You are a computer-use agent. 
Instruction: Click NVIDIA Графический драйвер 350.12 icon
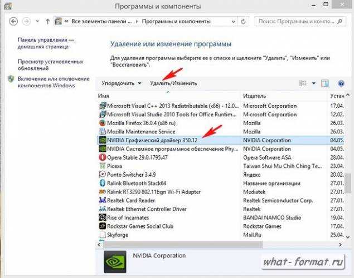(103, 140)
